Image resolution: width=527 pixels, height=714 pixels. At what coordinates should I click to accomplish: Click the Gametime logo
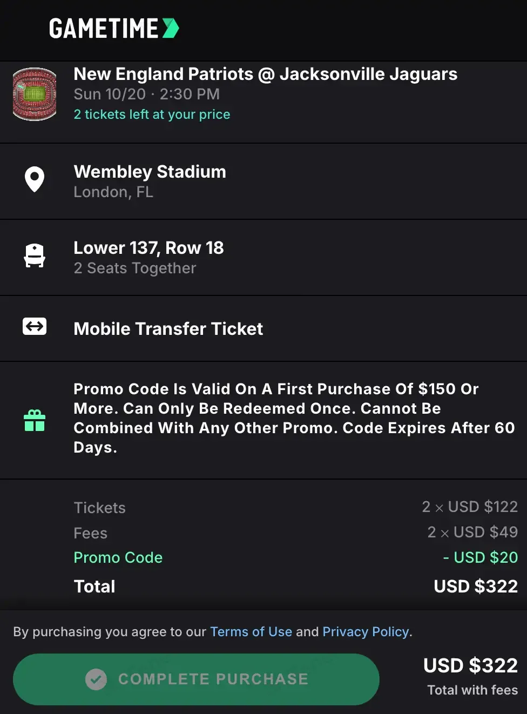[104, 29]
